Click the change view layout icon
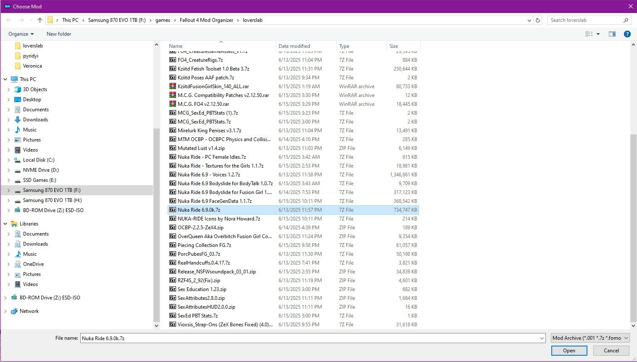 coord(589,34)
